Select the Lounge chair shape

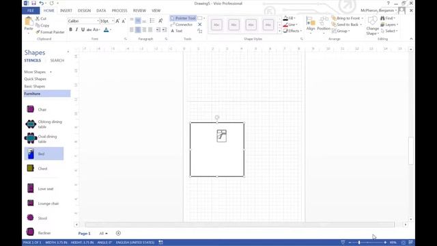42,204
